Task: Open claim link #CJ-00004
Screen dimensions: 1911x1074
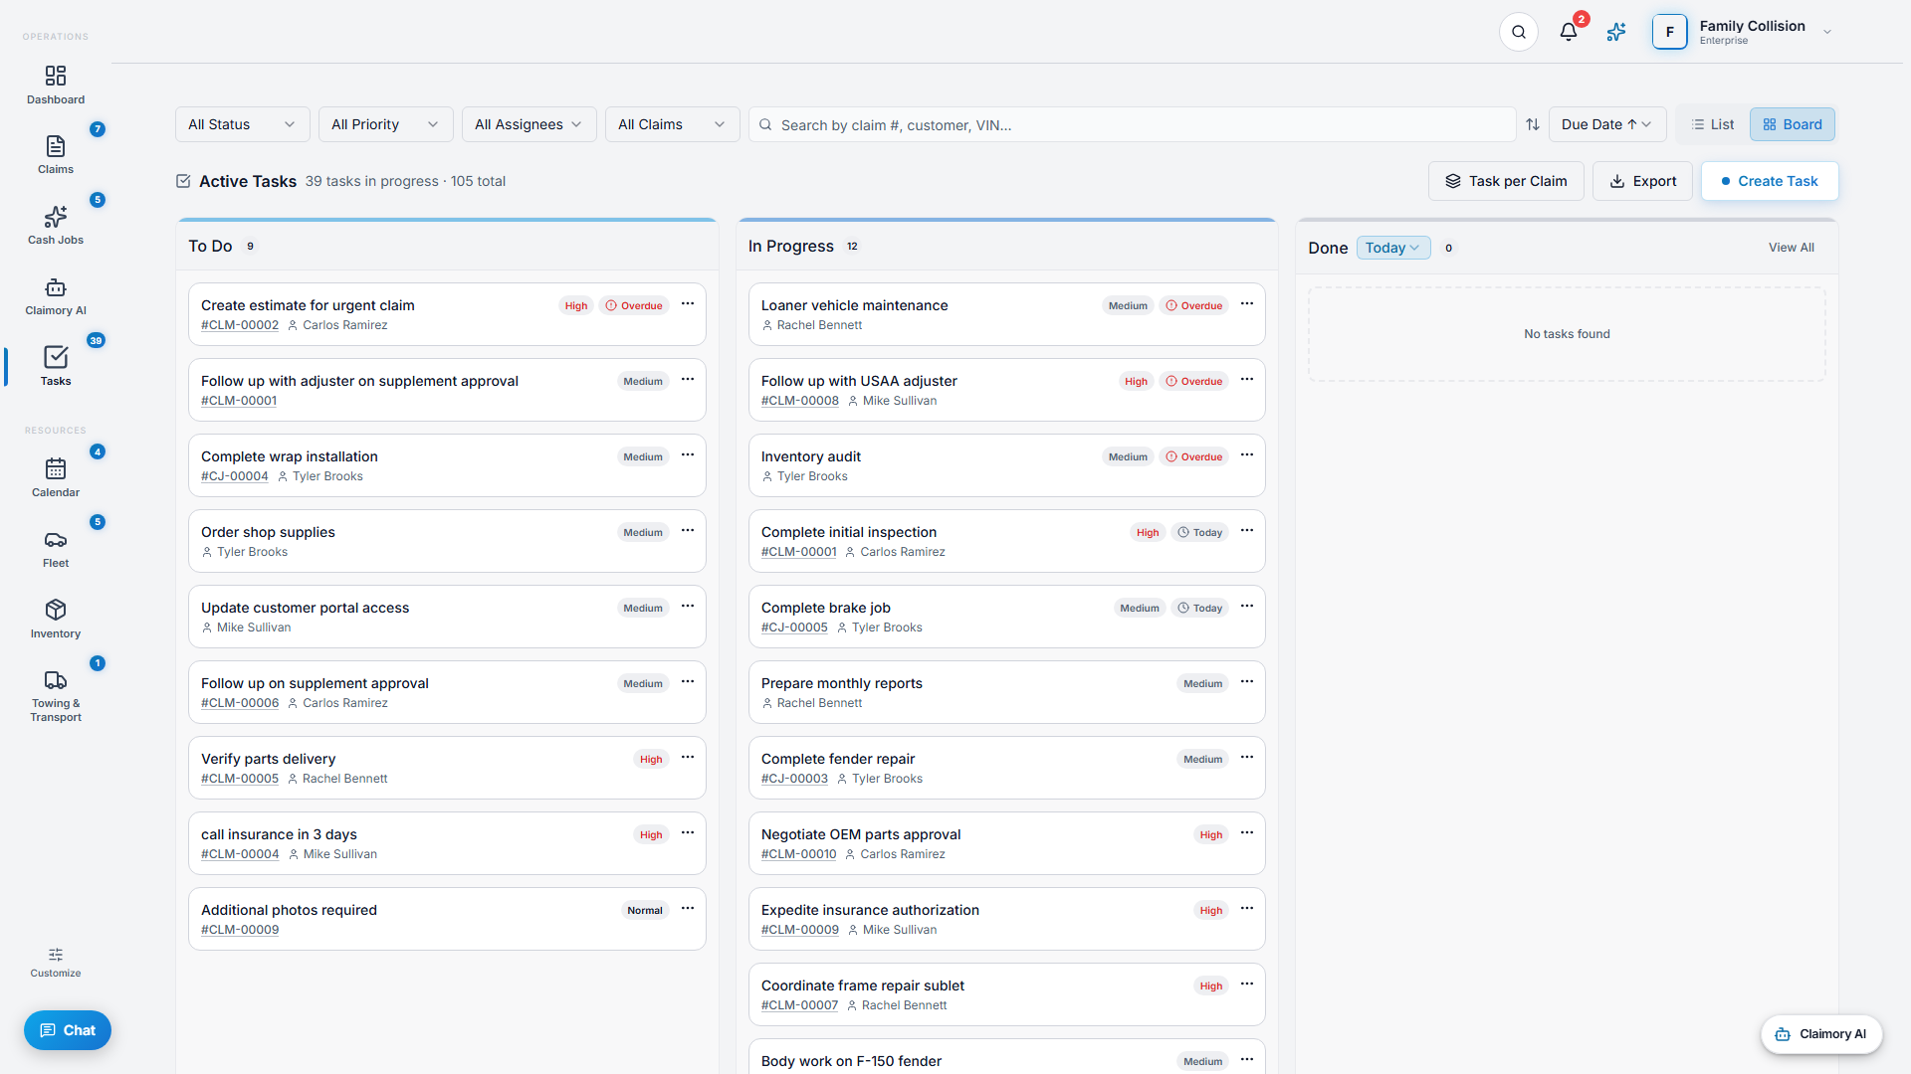Action: click(x=235, y=476)
